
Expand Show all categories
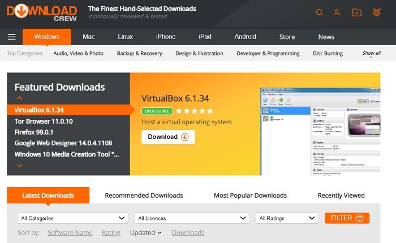click(x=372, y=54)
